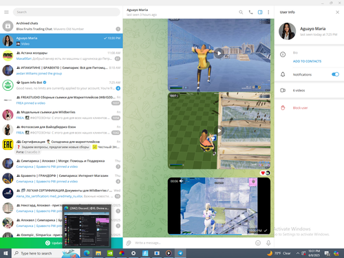Open Microsoft Edge from the taskbar

click(87, 253)
